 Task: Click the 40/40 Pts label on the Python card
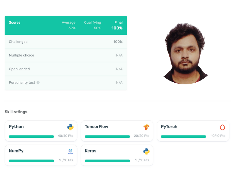(65, 136)
